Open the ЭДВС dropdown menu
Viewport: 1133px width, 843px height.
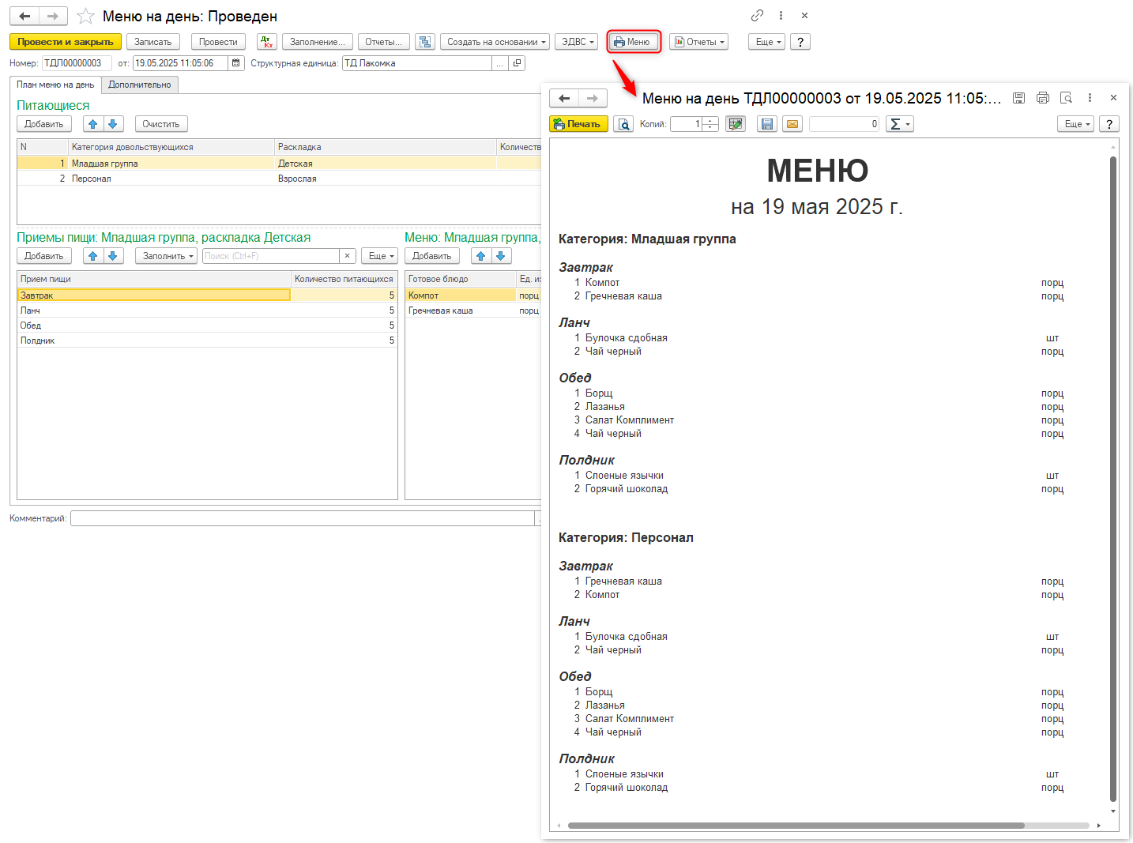[x=578, y=42]
